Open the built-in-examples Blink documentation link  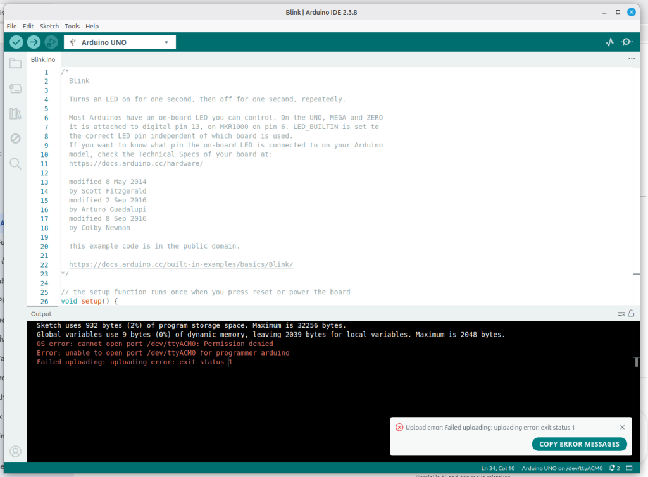tap(181, 264)
